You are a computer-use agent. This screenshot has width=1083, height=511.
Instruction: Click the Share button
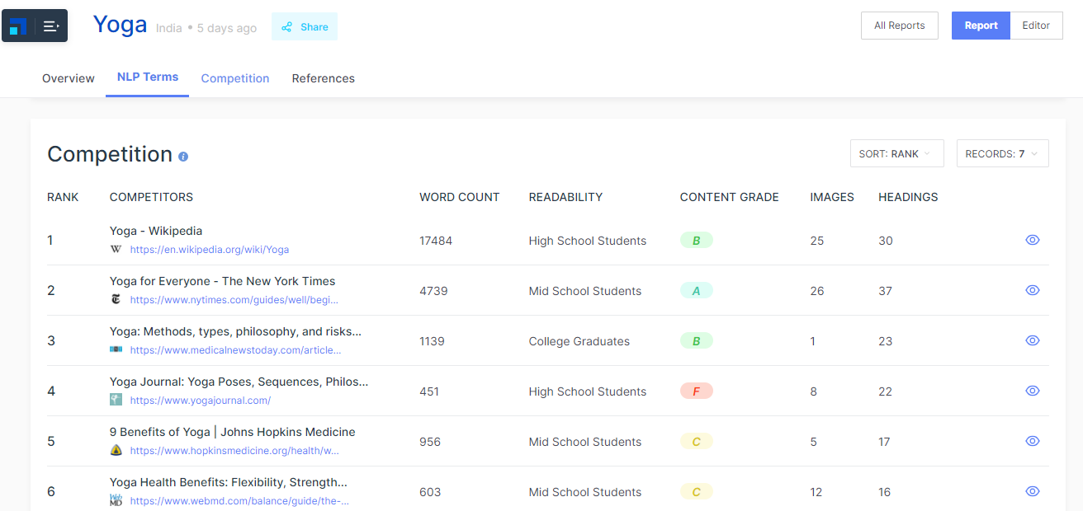(x=305, y=26)
